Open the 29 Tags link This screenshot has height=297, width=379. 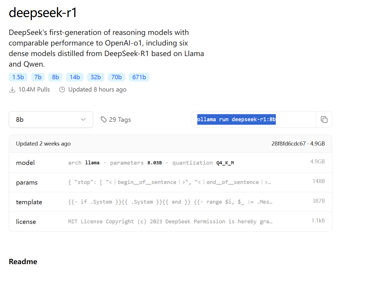[116, 119]
